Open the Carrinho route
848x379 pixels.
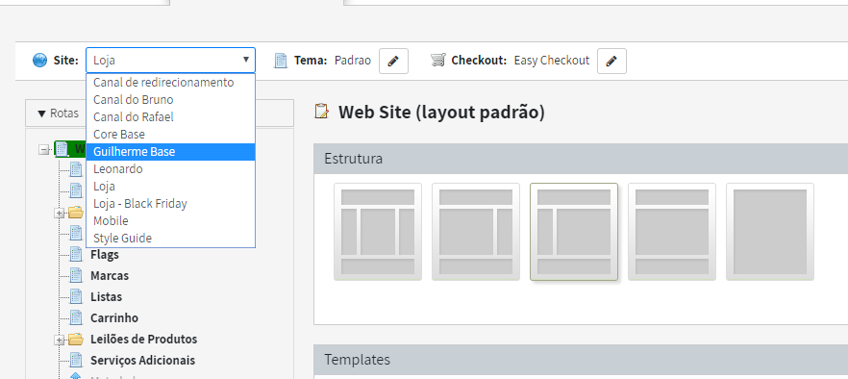pyautogui.click(x=114, y=317)
